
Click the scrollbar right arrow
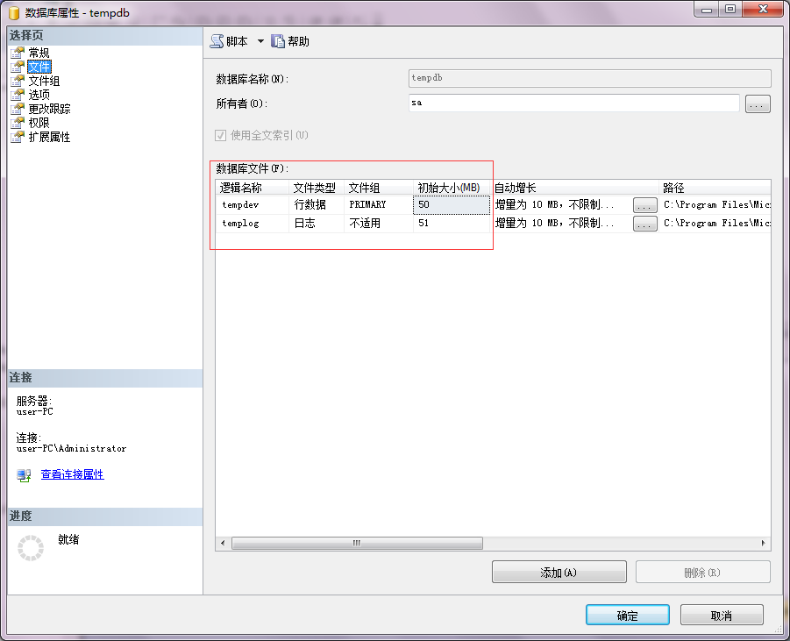(763, 544)
